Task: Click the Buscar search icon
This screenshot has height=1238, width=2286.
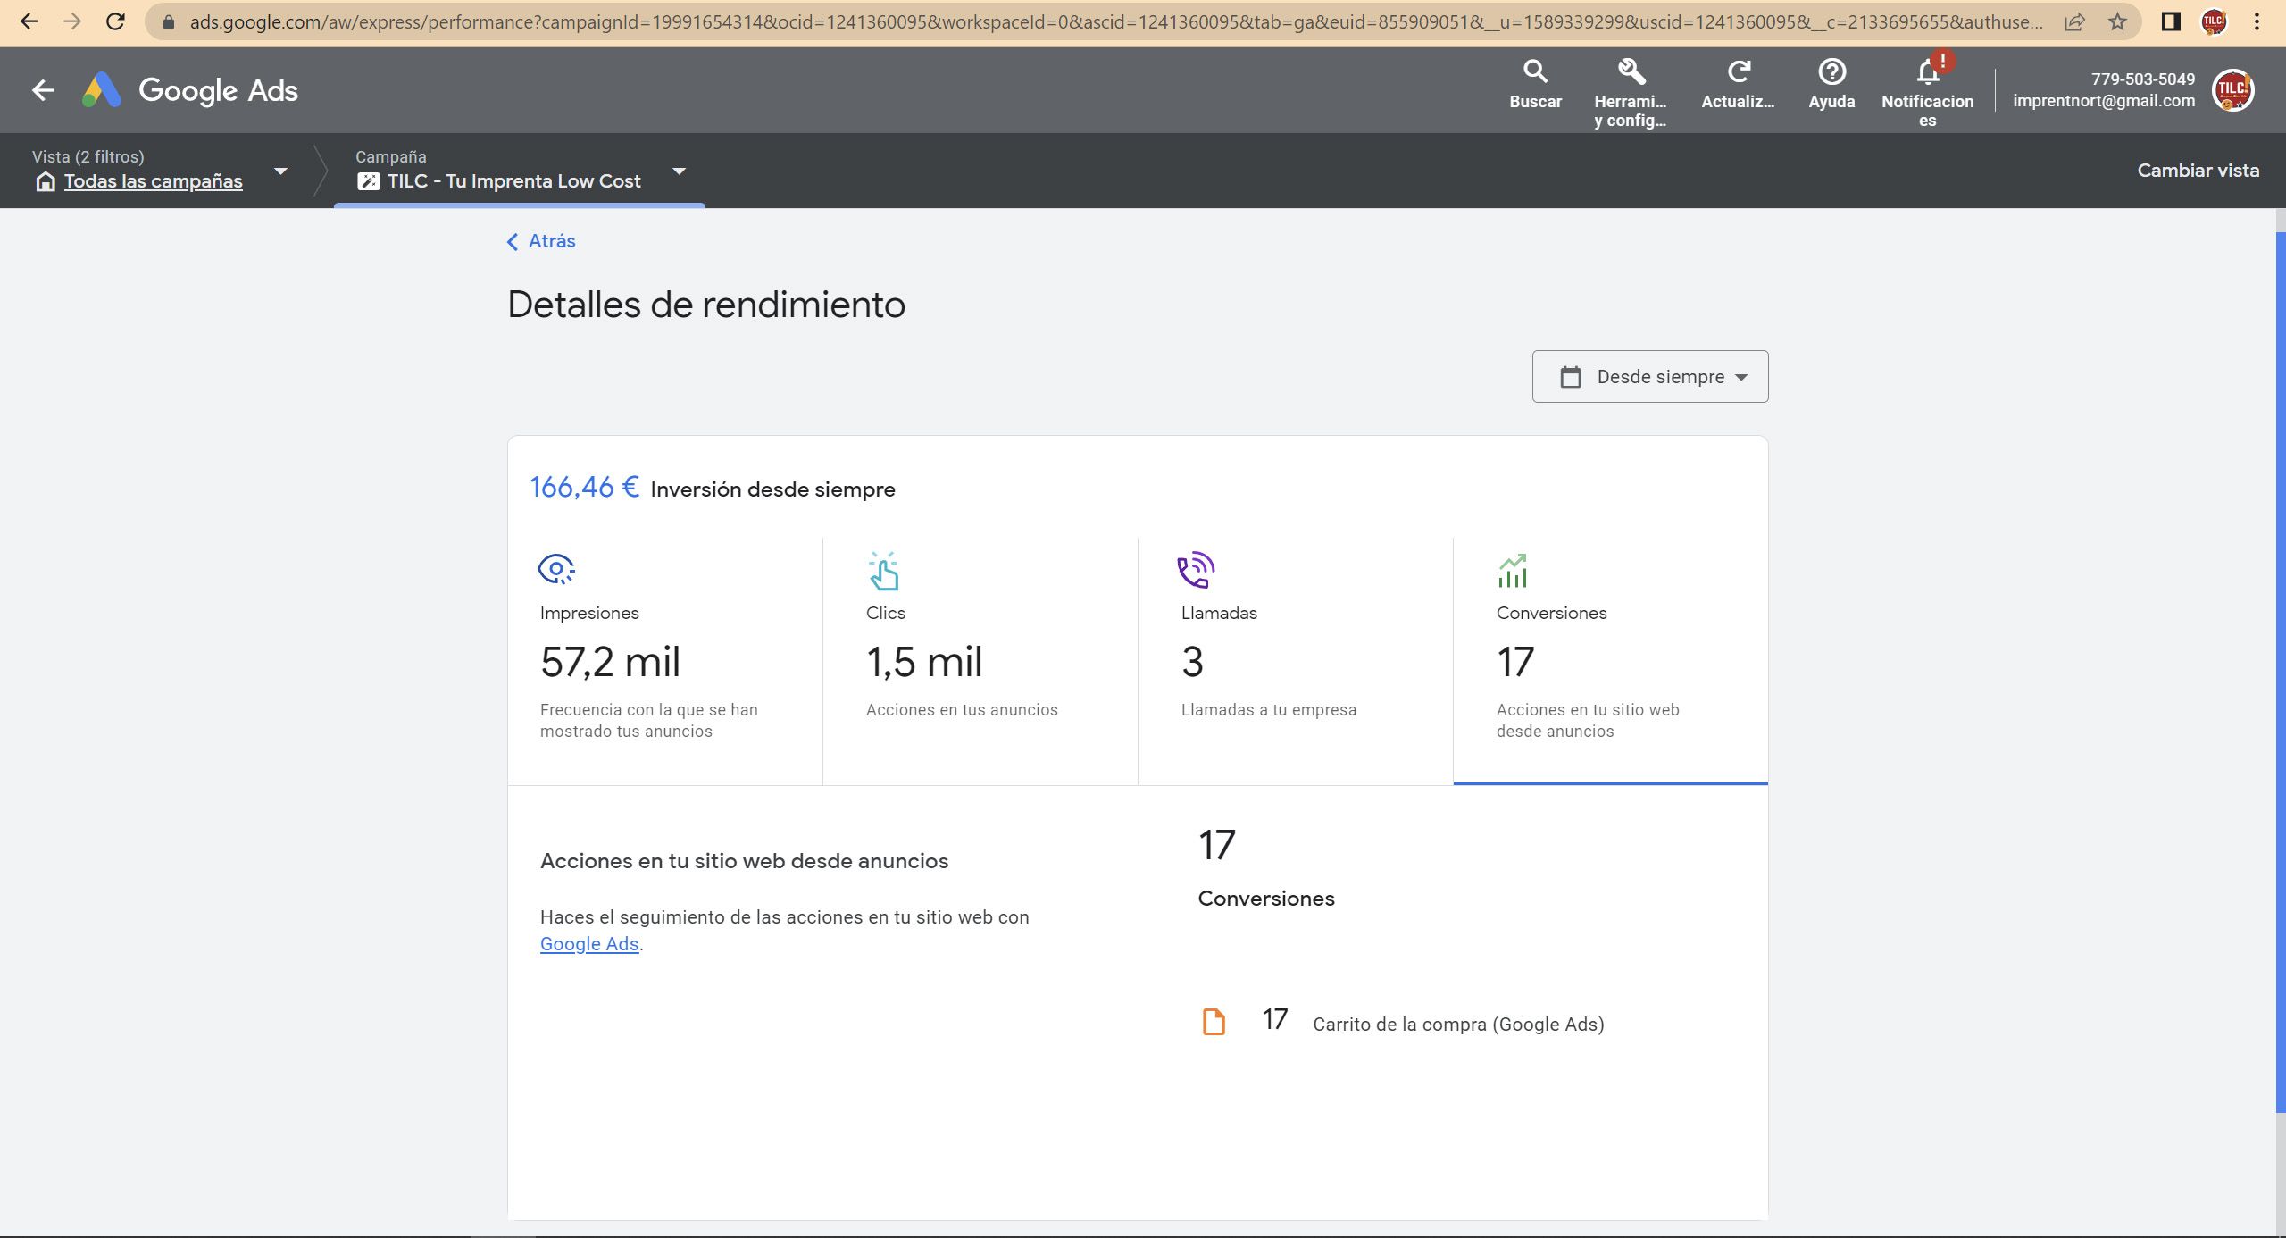Action: click(x=1535, y=72)
